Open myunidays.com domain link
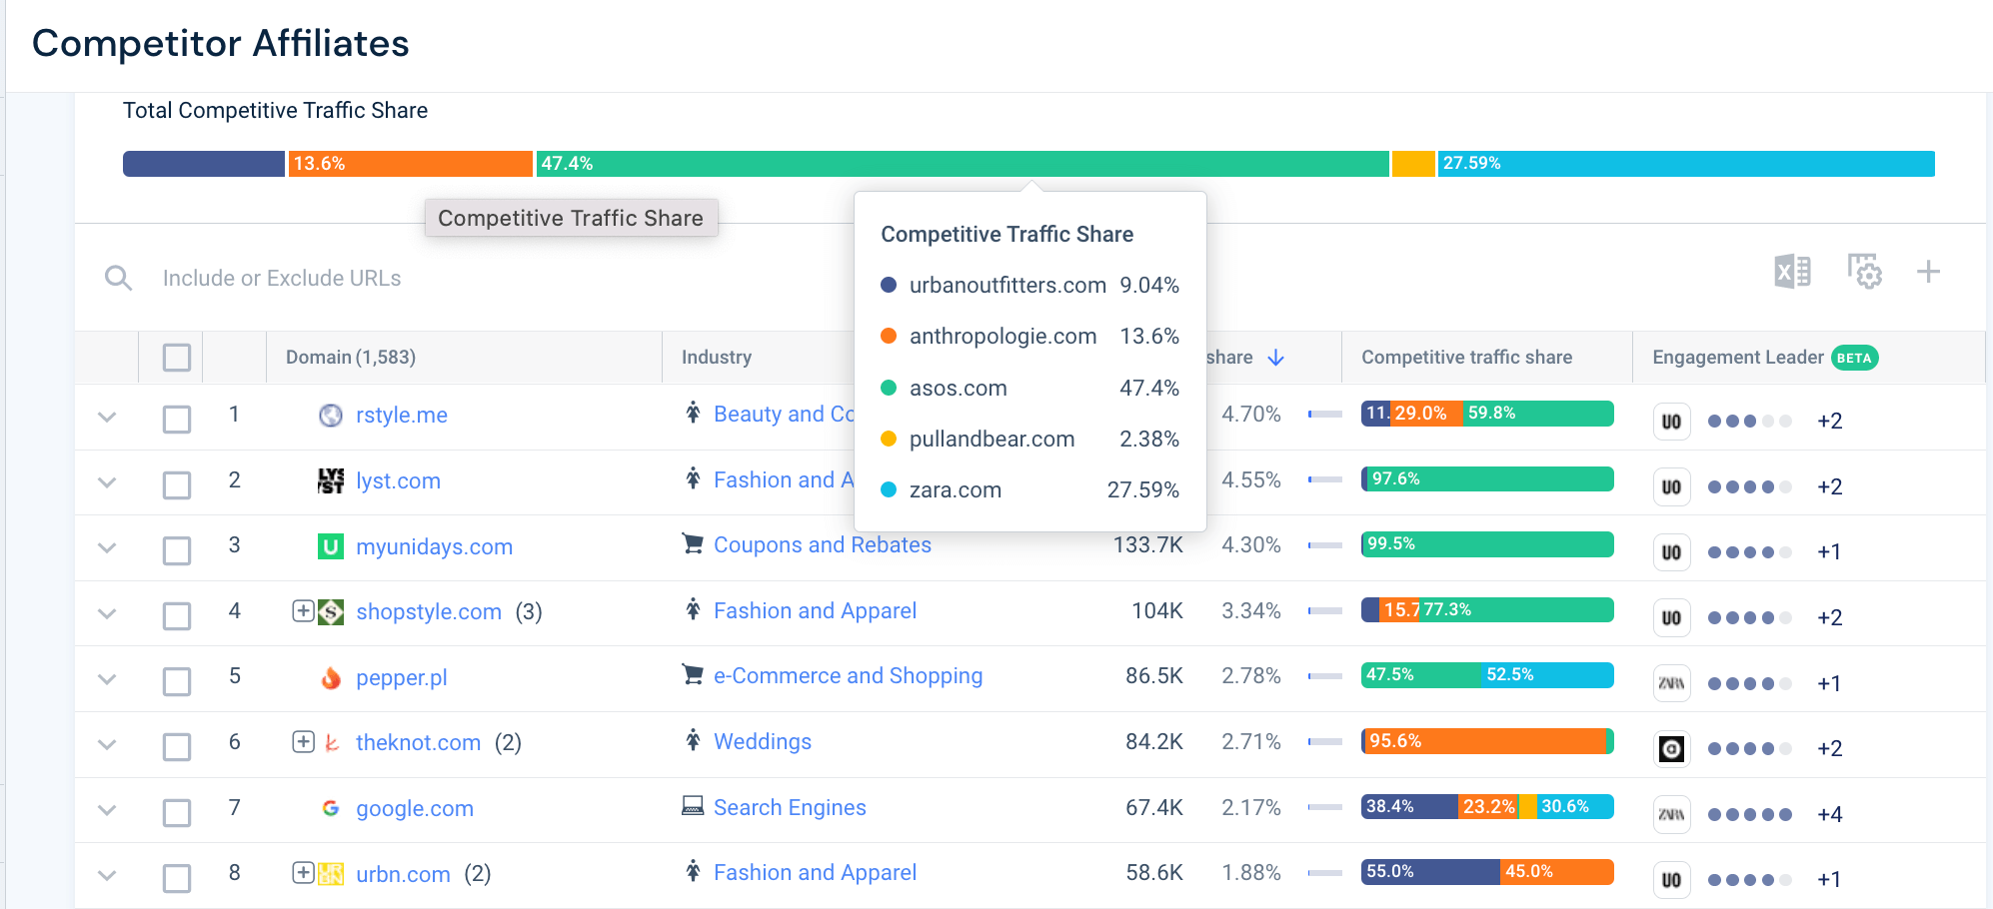The image size is (1993, 909). pos(435,547)
